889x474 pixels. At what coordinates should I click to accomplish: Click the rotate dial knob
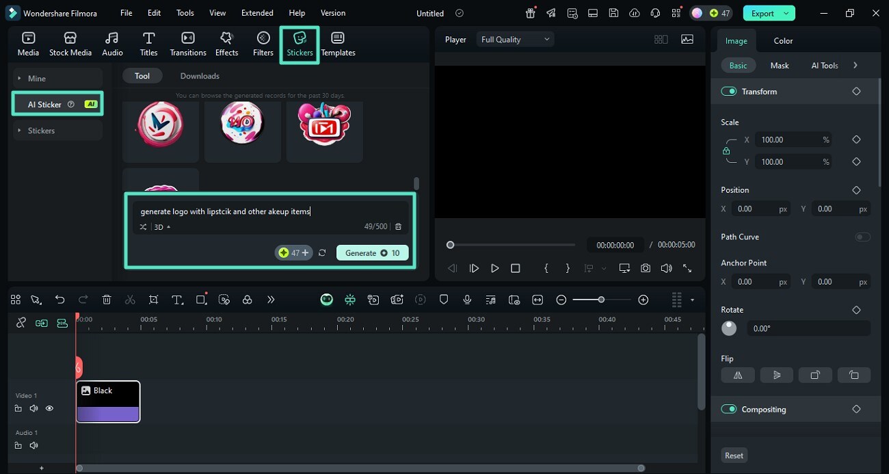click(x=729, y=328)
